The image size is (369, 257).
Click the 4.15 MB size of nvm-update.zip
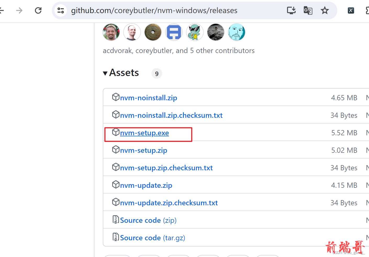pos(344,185)
